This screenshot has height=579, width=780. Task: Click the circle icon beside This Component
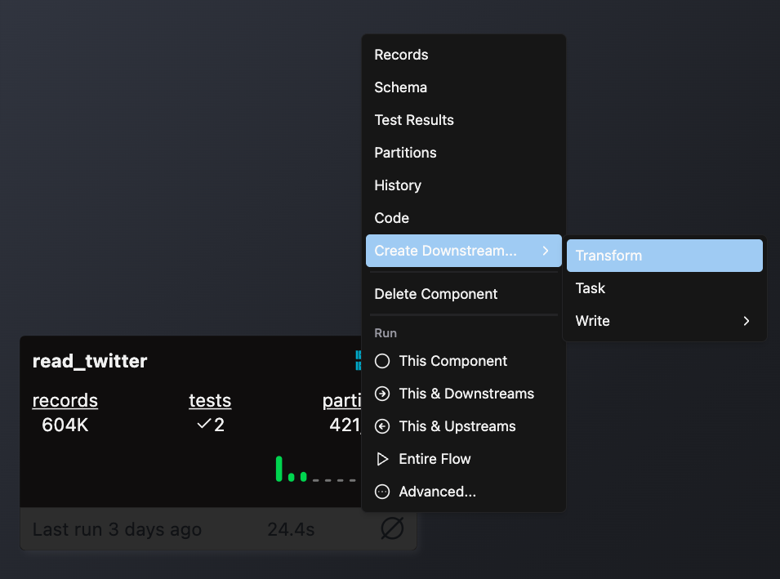382,361
